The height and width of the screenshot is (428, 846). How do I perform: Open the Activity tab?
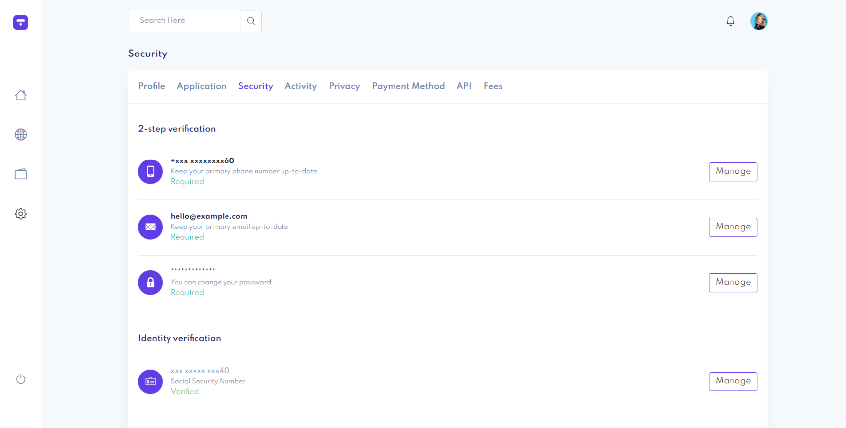point(300,86)
